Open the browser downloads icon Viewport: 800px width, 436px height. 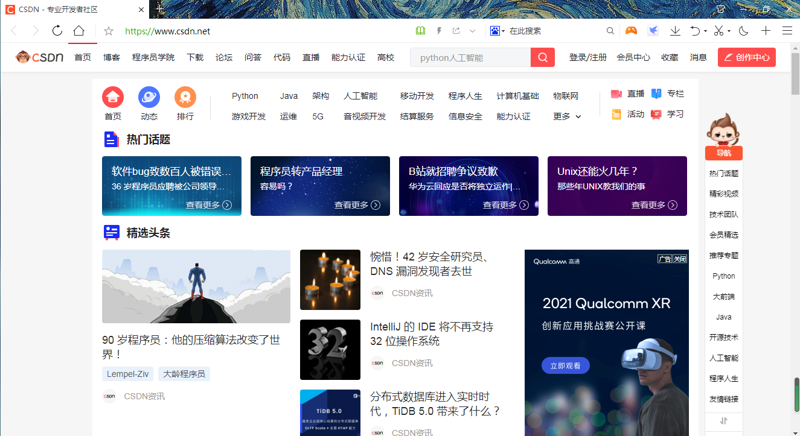(676, 31)
